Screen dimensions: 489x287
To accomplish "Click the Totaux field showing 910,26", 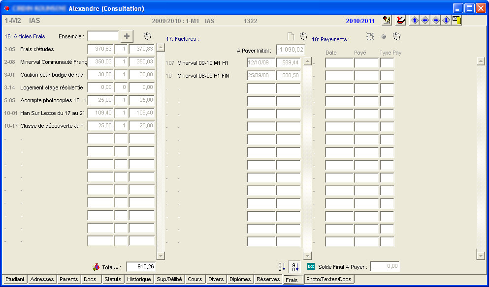I will (x=141, y=267).
